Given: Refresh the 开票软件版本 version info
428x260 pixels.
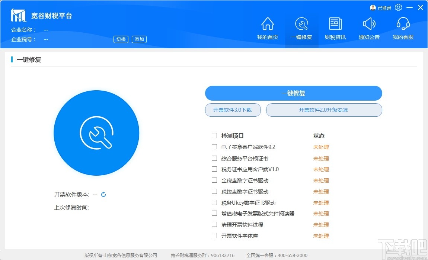Looking at the screenshot, I should point(103,194).
